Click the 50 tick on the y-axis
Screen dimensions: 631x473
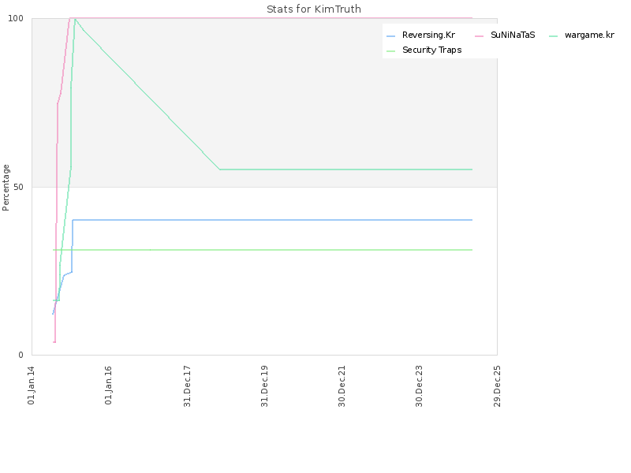(24, 187)
